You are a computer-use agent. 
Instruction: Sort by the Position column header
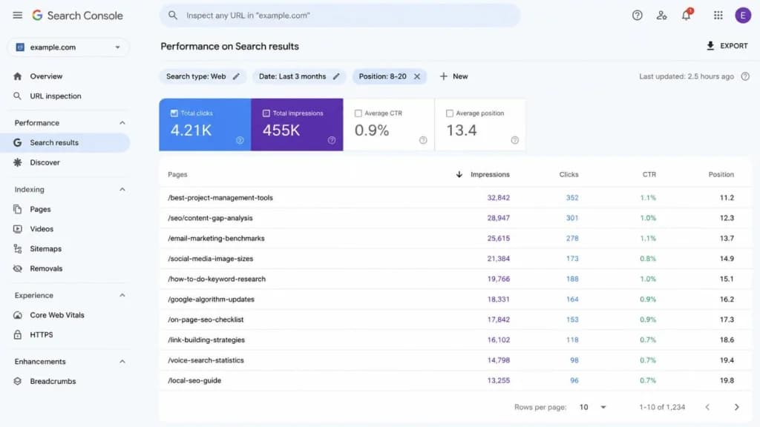click(x=721, y=174)
